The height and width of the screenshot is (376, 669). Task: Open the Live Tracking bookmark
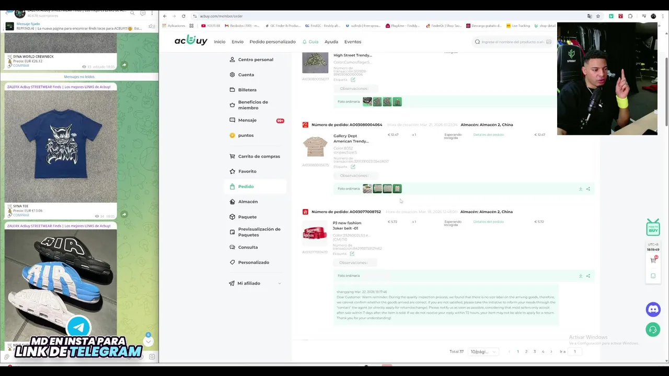coord(517,26)
